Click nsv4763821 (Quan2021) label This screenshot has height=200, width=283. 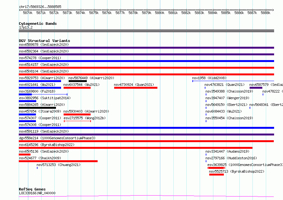224,85
